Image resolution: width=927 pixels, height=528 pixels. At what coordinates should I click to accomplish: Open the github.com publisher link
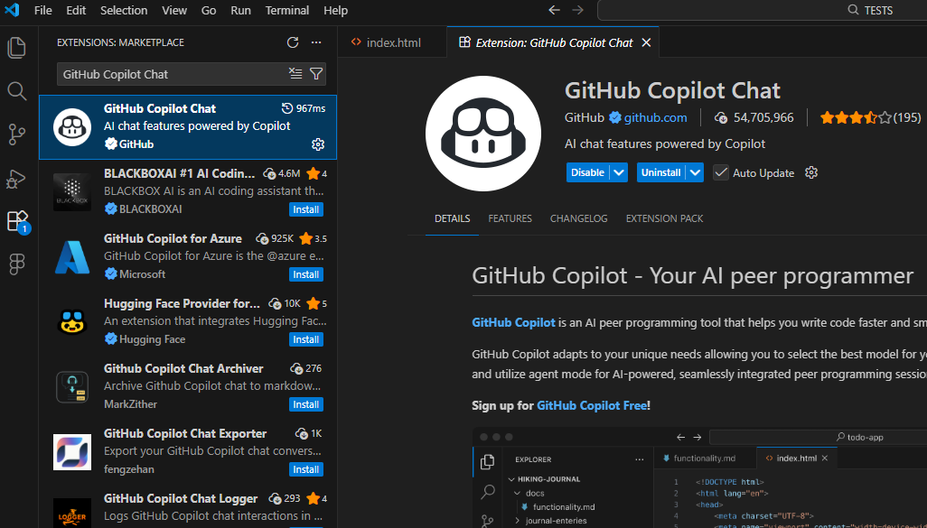(x=655, y=117)
